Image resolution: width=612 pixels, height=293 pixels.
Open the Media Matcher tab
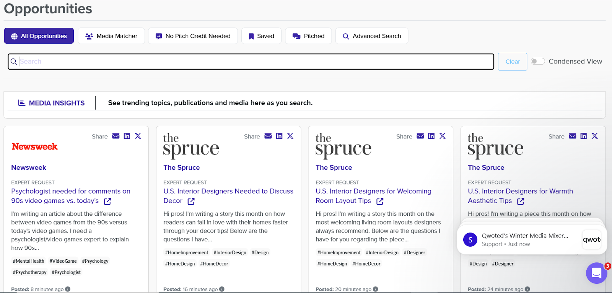pyautogui.click(x=111, y=36)
